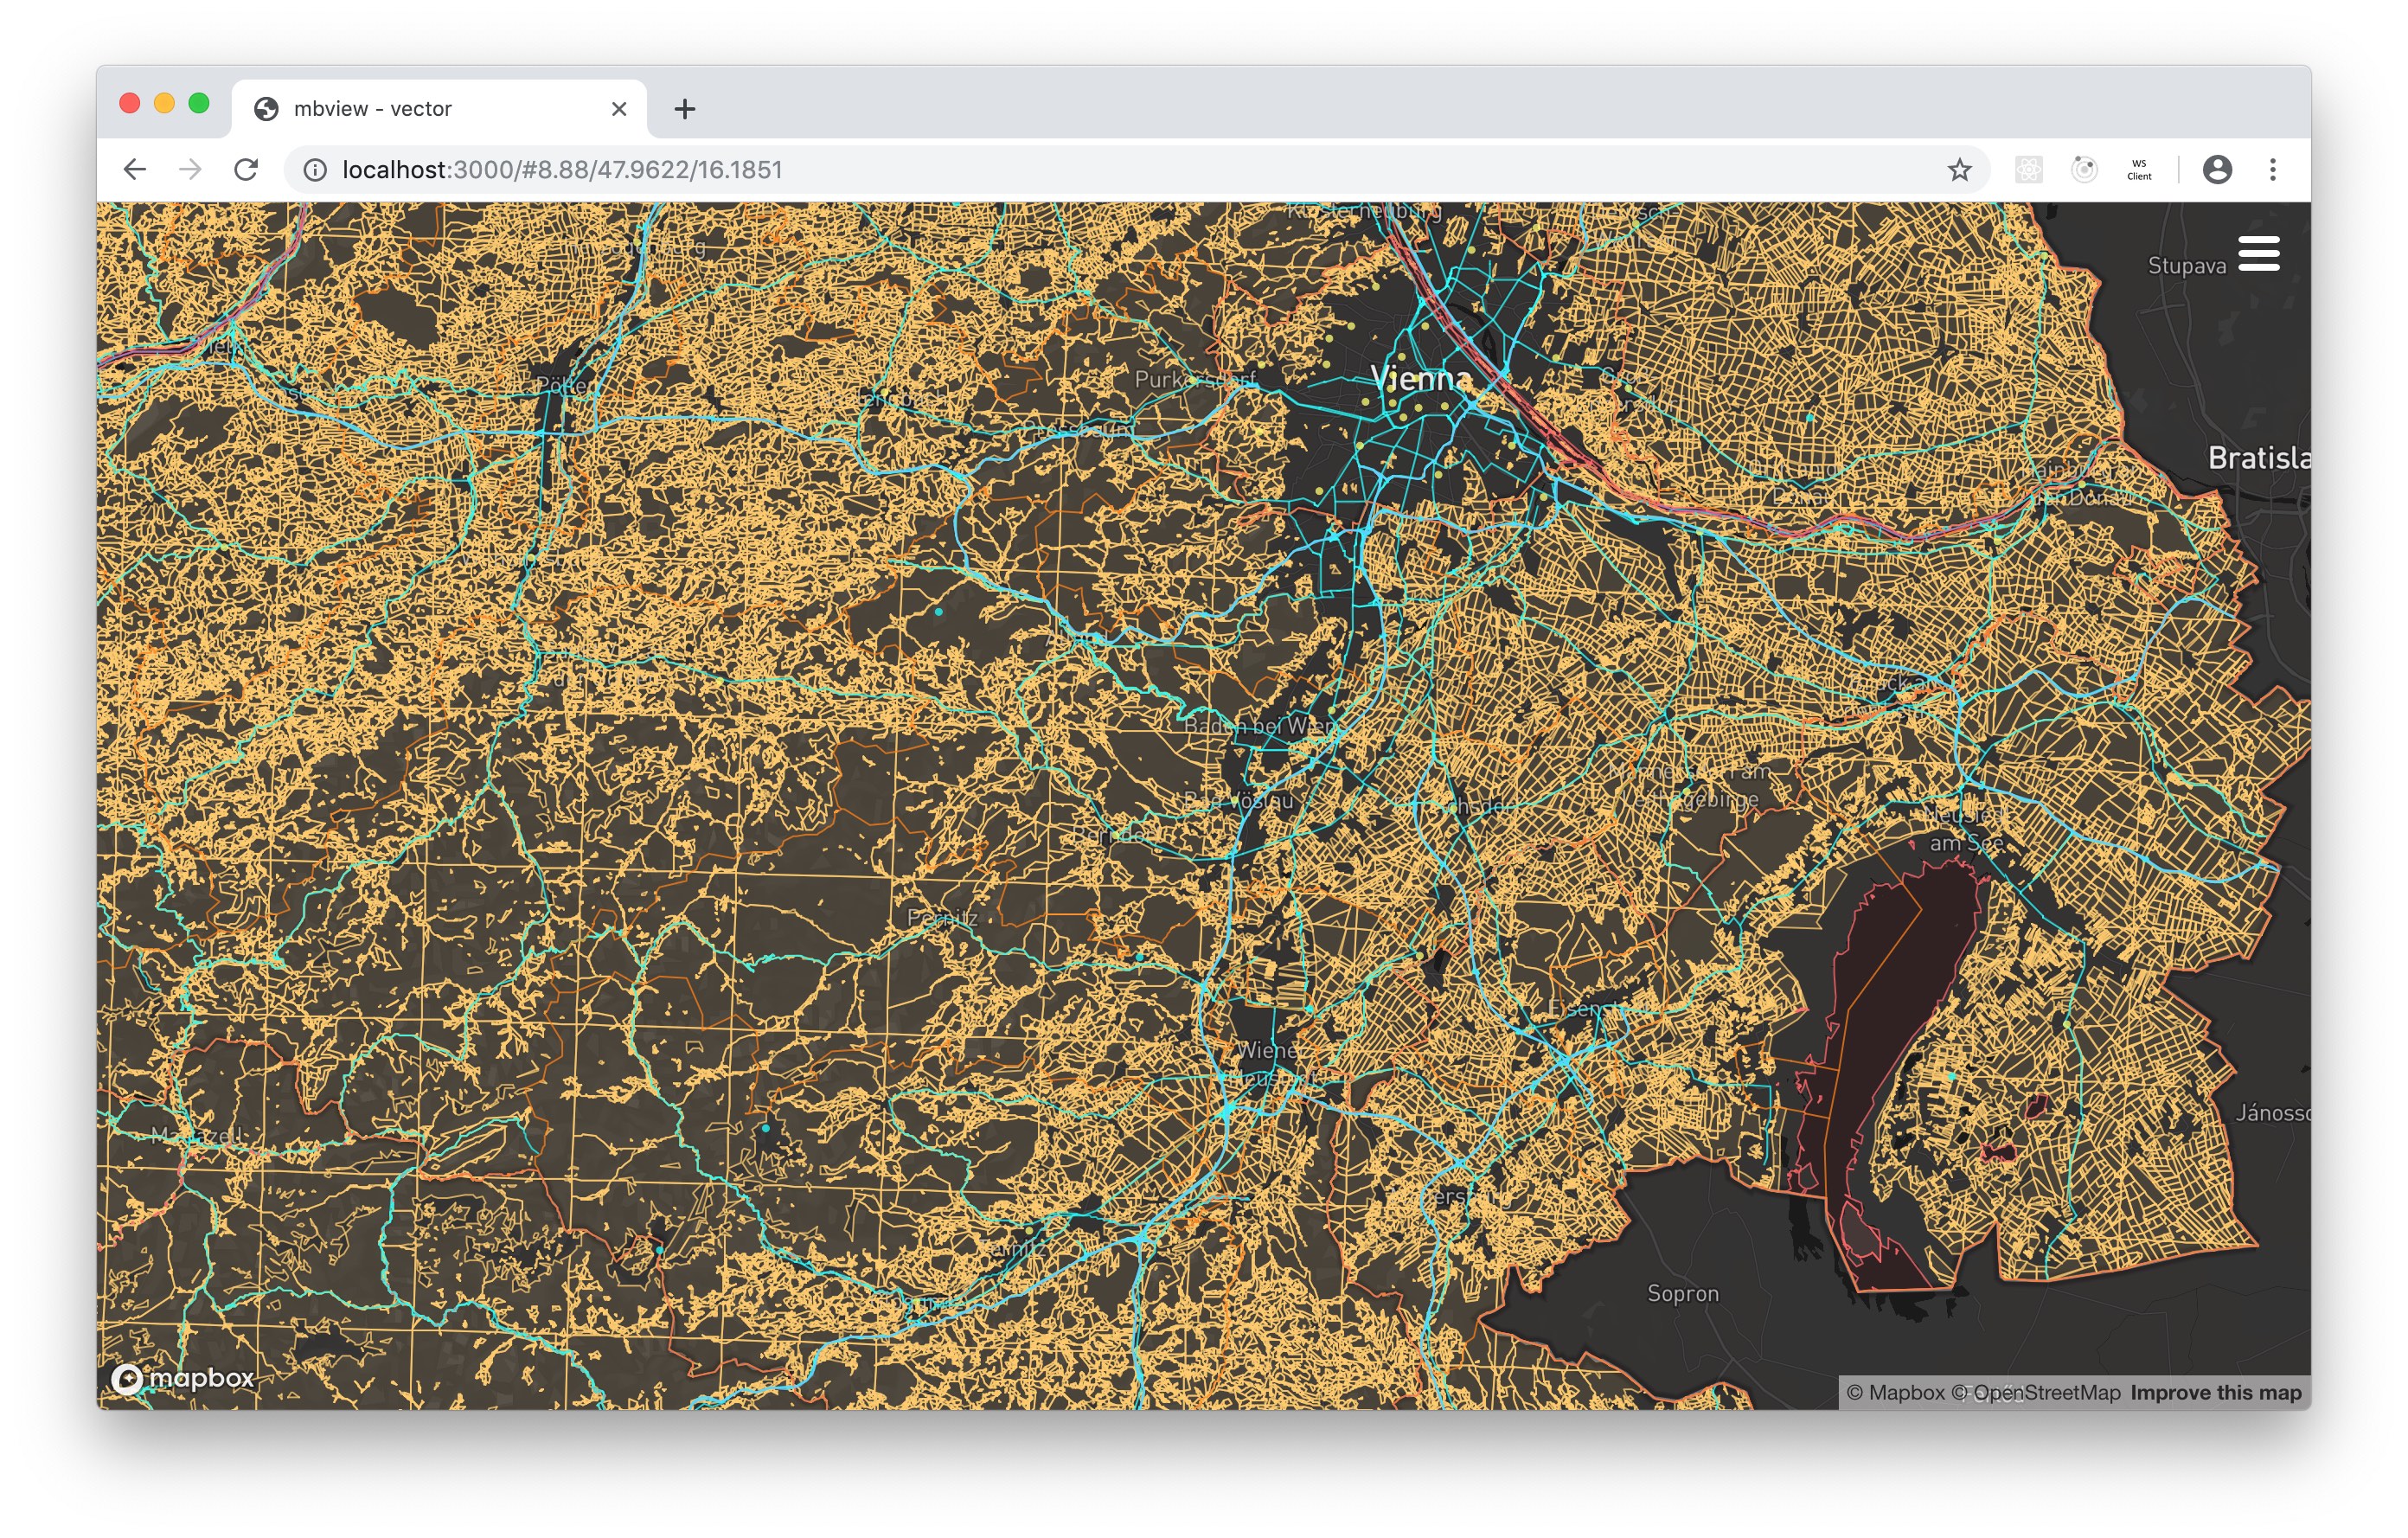Open Chrome three-dot options menu
This screenshot has height=1538, width=2408.
click(2273, 170)
